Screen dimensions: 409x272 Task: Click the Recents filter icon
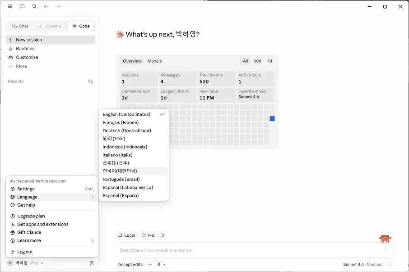coord(90,81)
